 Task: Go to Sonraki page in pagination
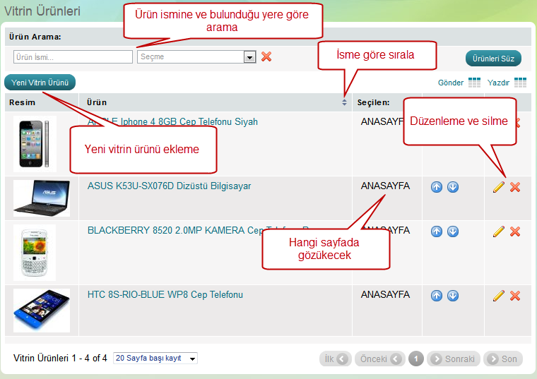coord(454,359)
